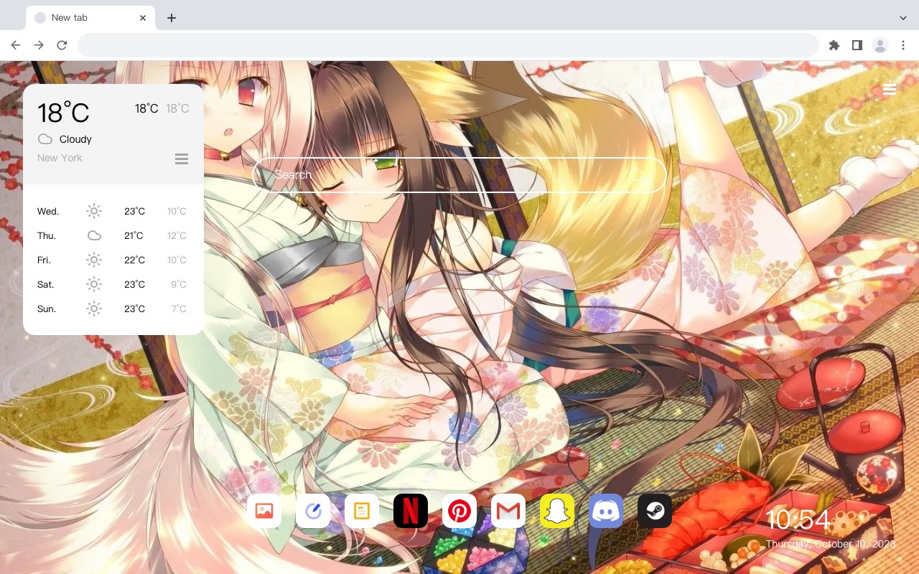Click the New York location label
The width and height of the screenshot is (919, 574).
click(x=60, y=158)
